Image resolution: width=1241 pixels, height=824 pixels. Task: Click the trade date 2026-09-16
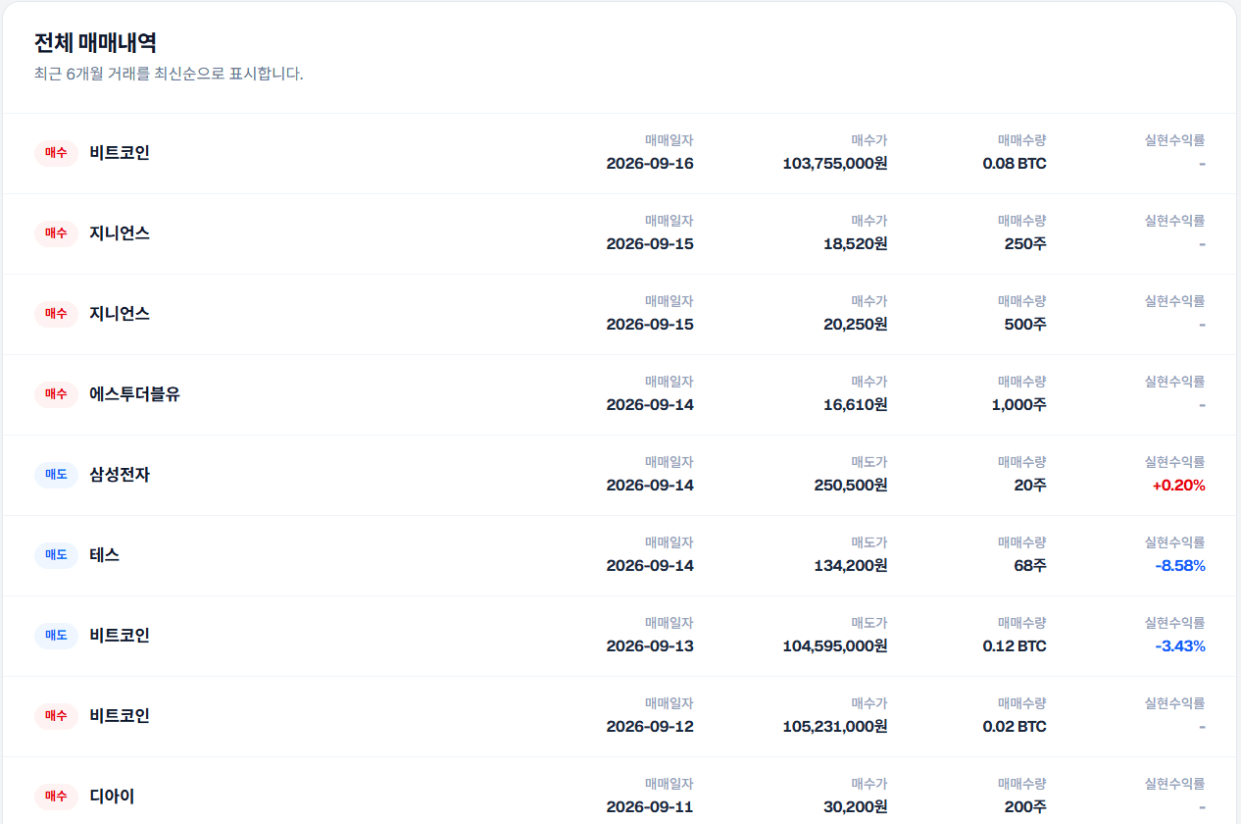click(x=650, y=164)
